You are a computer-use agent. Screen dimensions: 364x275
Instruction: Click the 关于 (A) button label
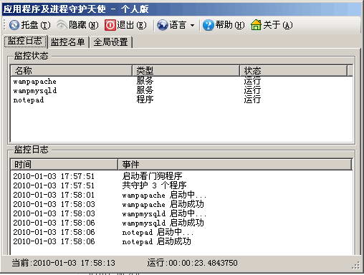click(277, 25)
